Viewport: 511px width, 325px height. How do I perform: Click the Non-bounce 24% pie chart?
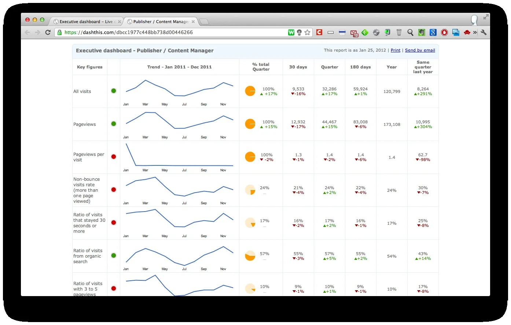pos(250,190)
